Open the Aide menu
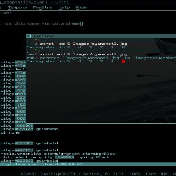176x176 pixels. pyautogui.click(x=81, y=7)
